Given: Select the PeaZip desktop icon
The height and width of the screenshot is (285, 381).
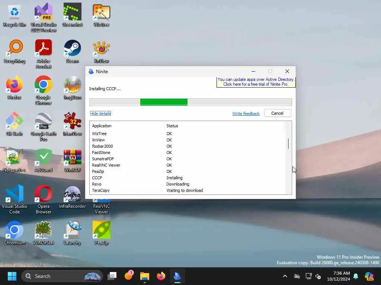Looking at the screenshot, I should coord(101,233).
